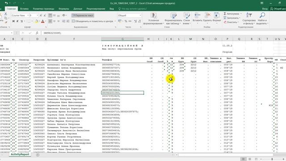The height and width of the screenshot is (161, 286).
Task: Click the Copy icon in the clipboard group
Action: [6, 18]
